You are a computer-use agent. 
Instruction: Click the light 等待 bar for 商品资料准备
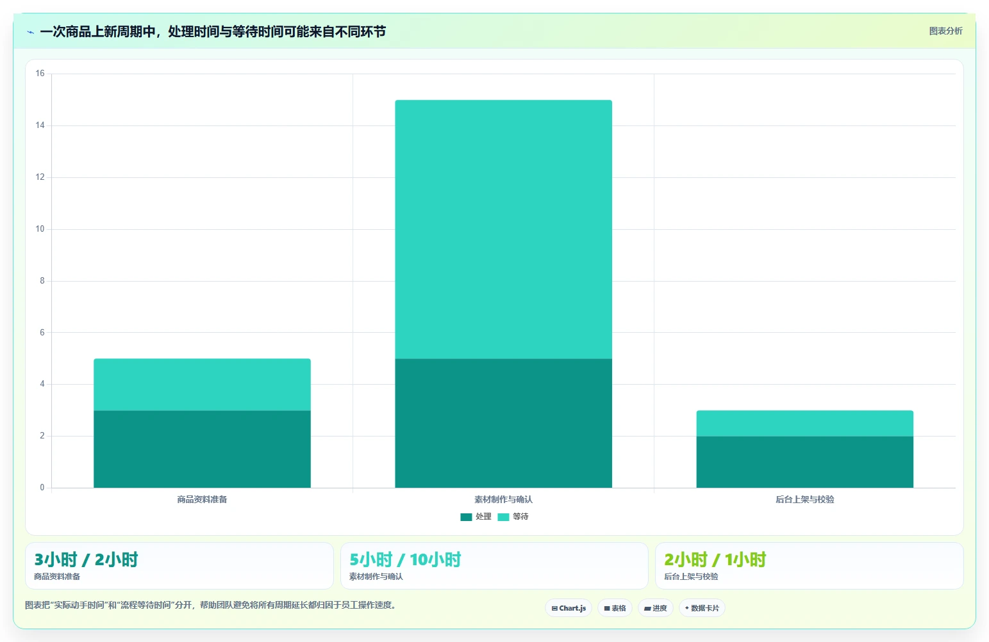(x=202, y=385)
